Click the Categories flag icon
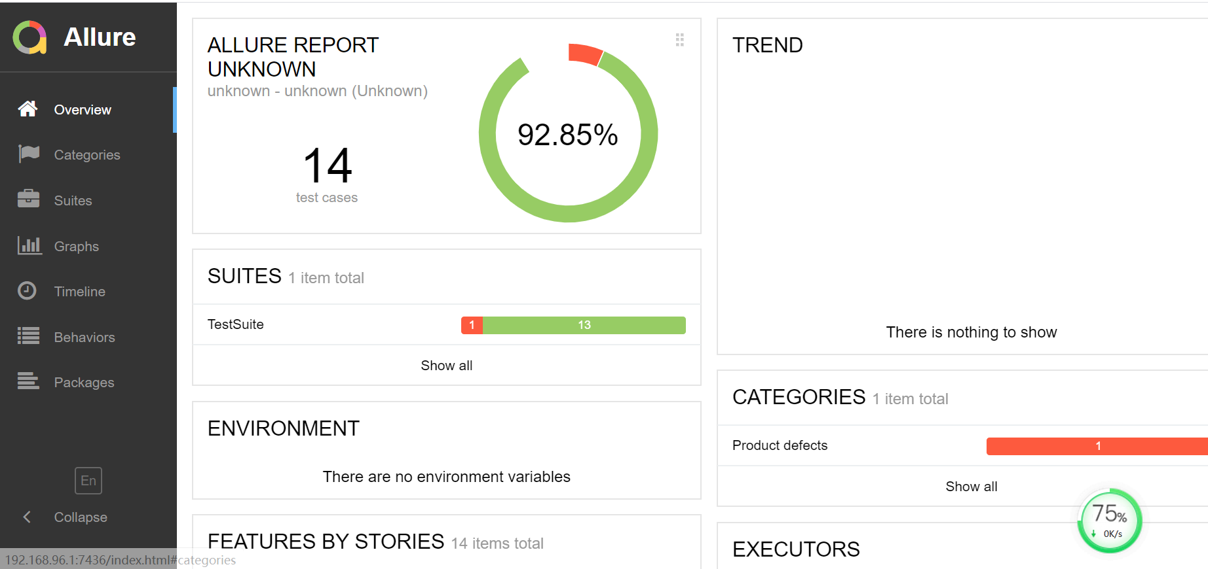The width and height of the screenshot is (1208, 569). pos(29,154)
